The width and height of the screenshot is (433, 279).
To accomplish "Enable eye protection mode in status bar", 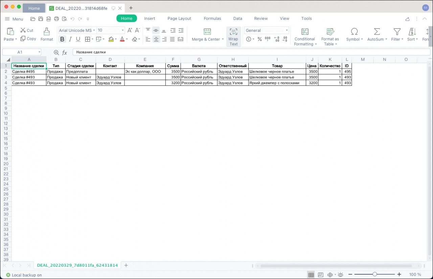I will pyautogui.click(x=340, y=275).
